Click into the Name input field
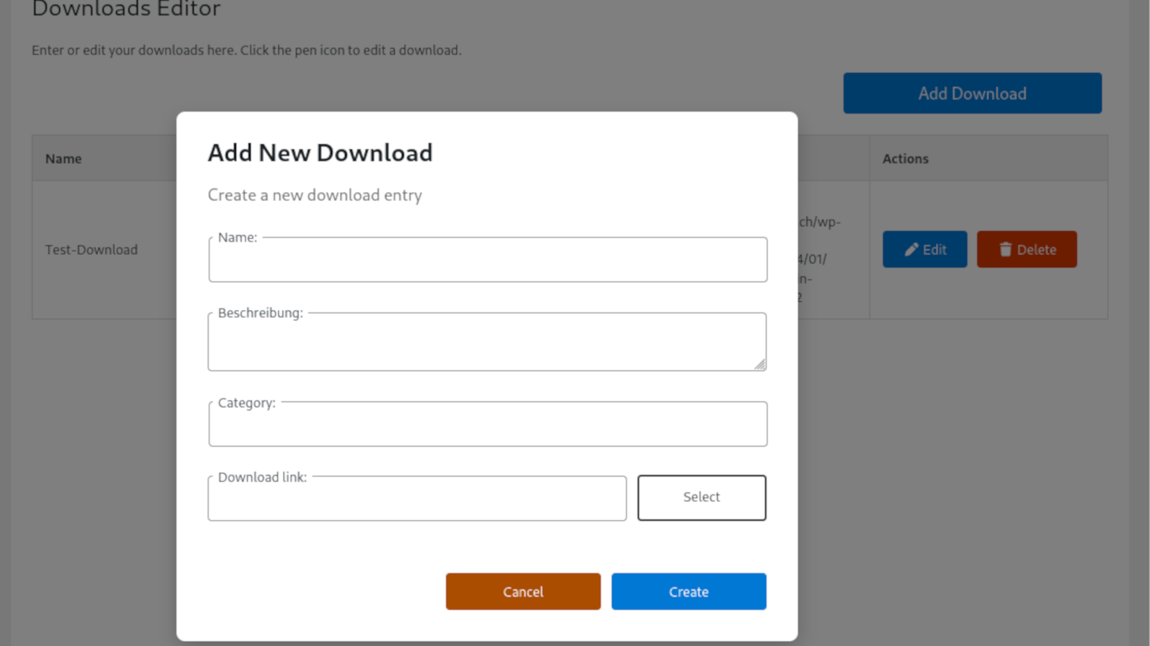This screenshot has width=1150, height=646. click(488, 263)
